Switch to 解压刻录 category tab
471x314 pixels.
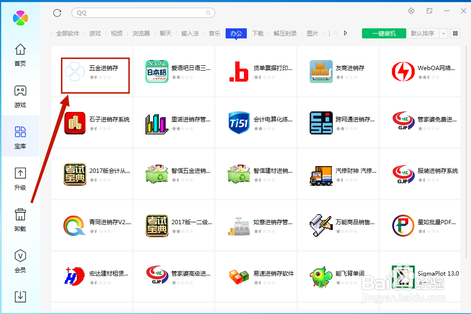pyautogui.click(x=285, y=33)
